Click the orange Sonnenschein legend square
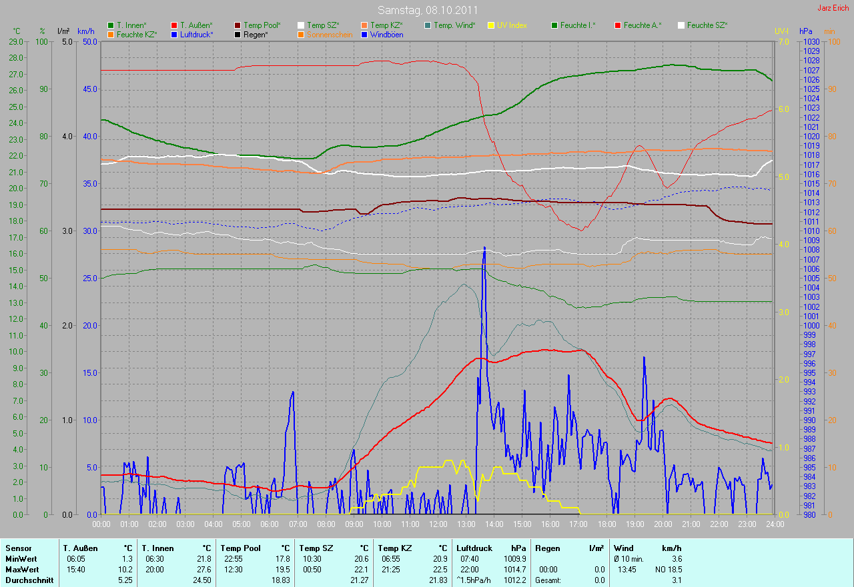854x587 pixels. 301,34
